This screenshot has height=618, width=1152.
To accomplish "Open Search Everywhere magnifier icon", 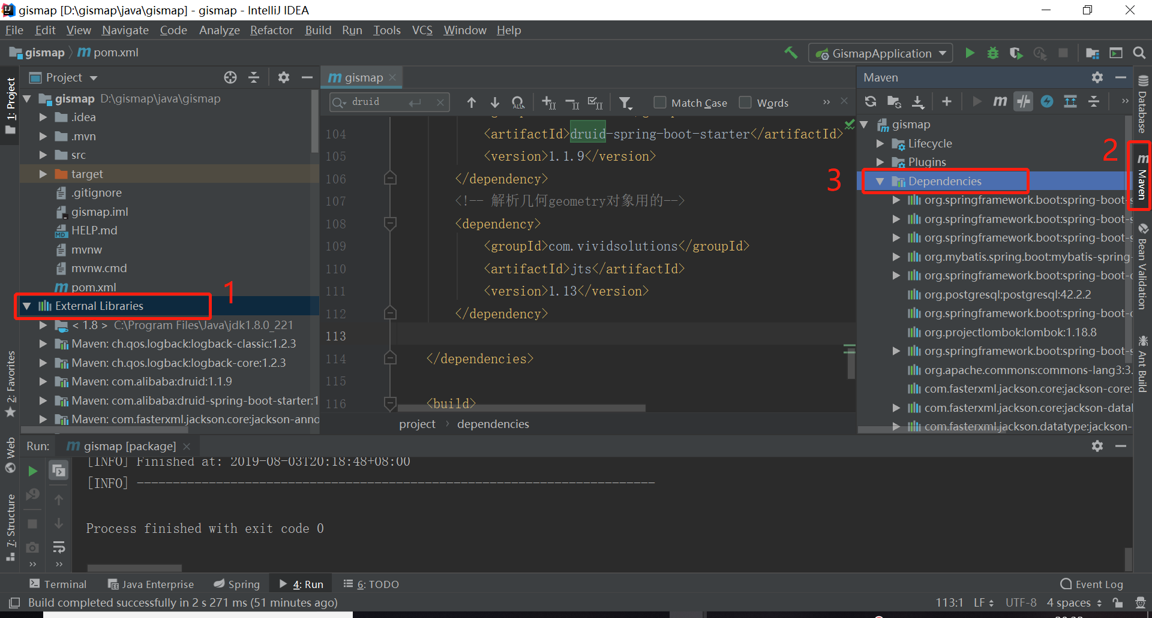I will coord(1139,53).
